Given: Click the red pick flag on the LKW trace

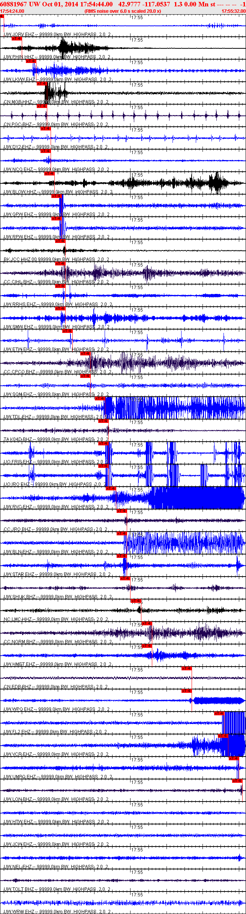Looking at the screenshot, I should [x=31, y=61].
